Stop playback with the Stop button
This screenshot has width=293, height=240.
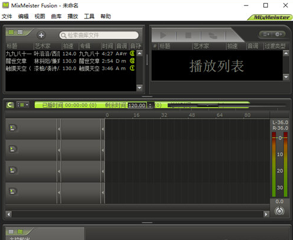point(188,36)
